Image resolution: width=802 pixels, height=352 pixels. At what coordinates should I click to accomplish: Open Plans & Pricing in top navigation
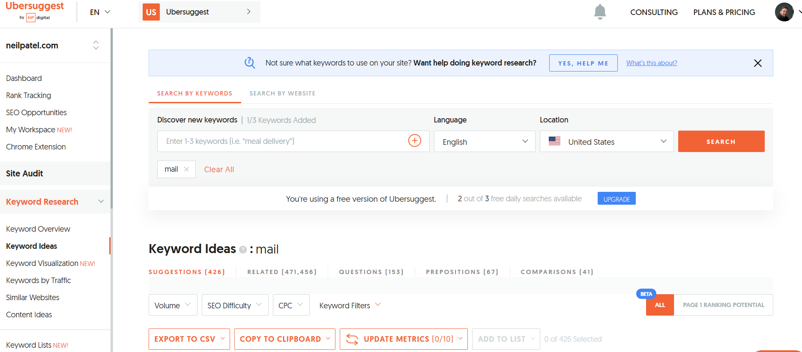click(724, 12)
